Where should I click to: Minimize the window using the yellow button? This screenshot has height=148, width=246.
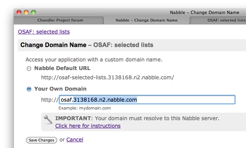(x=26, y=12)
